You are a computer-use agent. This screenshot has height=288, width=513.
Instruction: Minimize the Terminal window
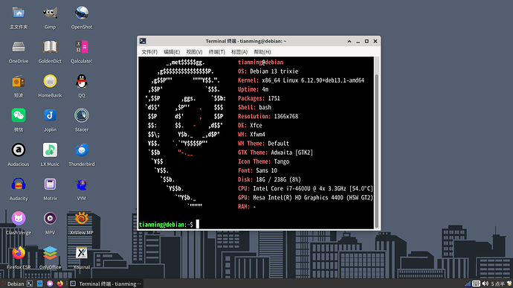[358, 41]
